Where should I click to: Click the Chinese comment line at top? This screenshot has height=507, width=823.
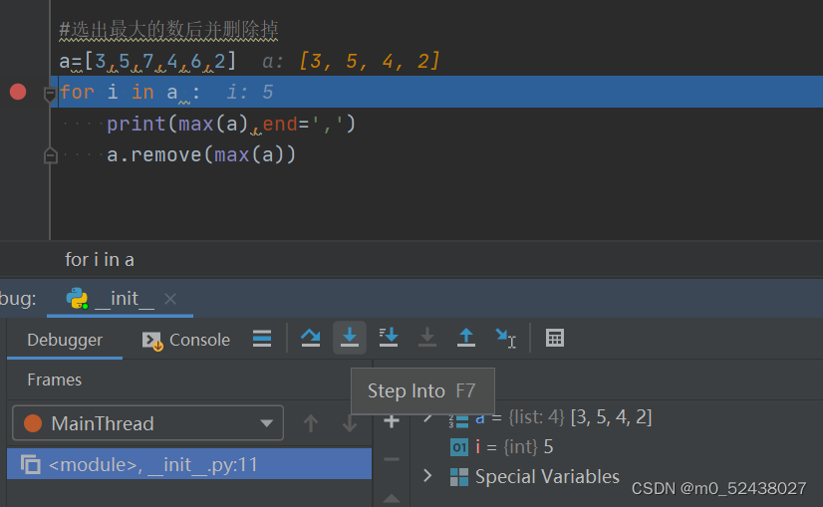pyautogui.click(x=168, y=30)
